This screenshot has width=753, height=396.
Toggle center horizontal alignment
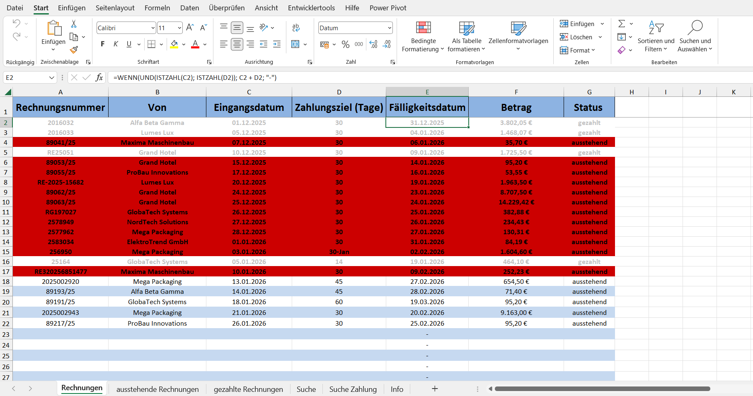[237, 44]
